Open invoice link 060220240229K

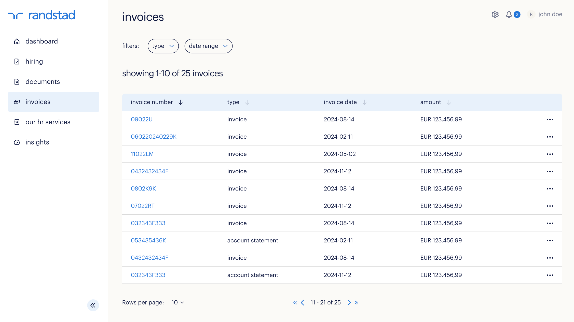pos(154,137)
